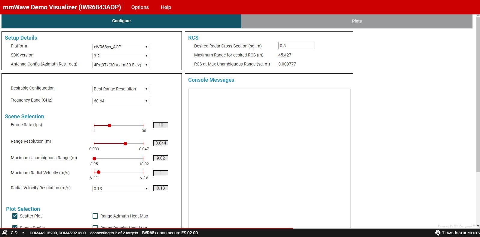Open the log book icon in status bar
Screen dimensions: 480x237
click(5, 233)
